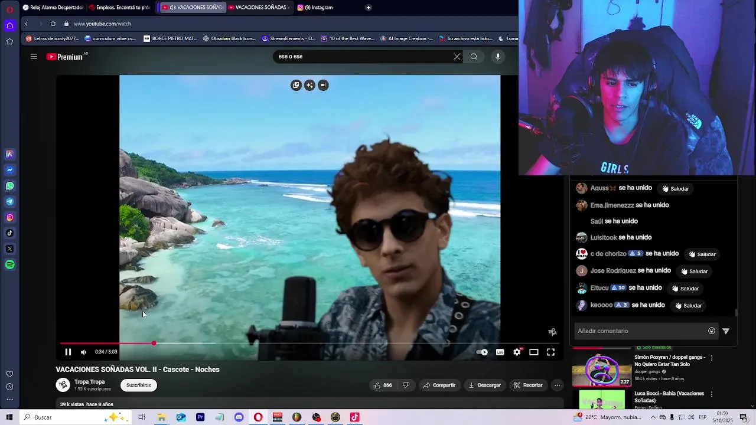Switch to the second VACACIONES SOÑADAS tab
The image size is (756, 425).
click(260, 8)
